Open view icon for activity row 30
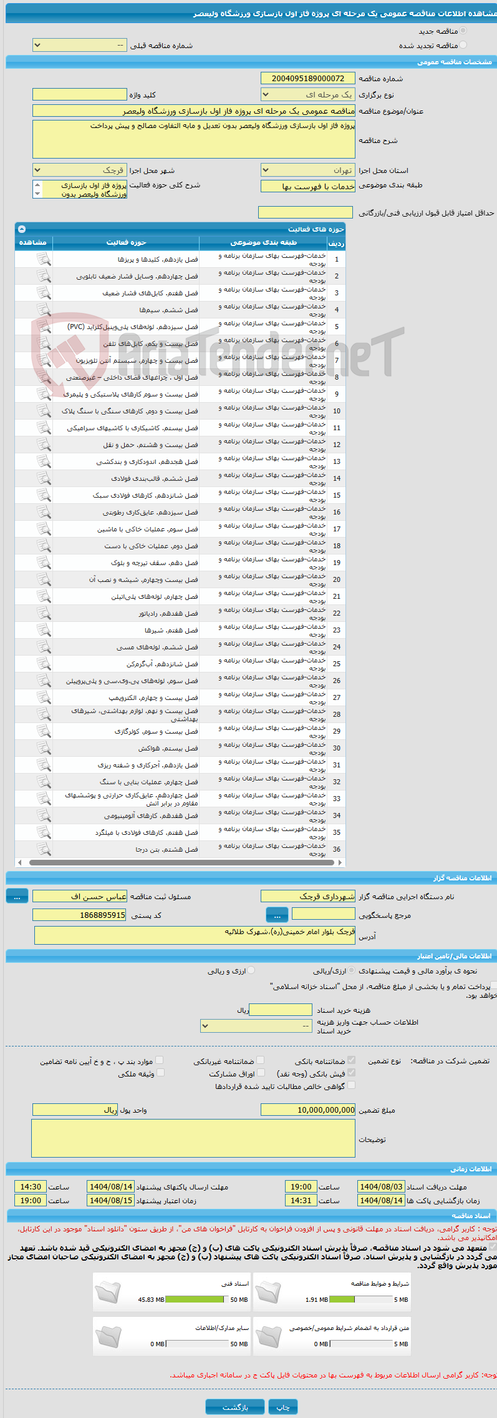Viewport: 497px width, 1418px height. click(x=44, y=748)
